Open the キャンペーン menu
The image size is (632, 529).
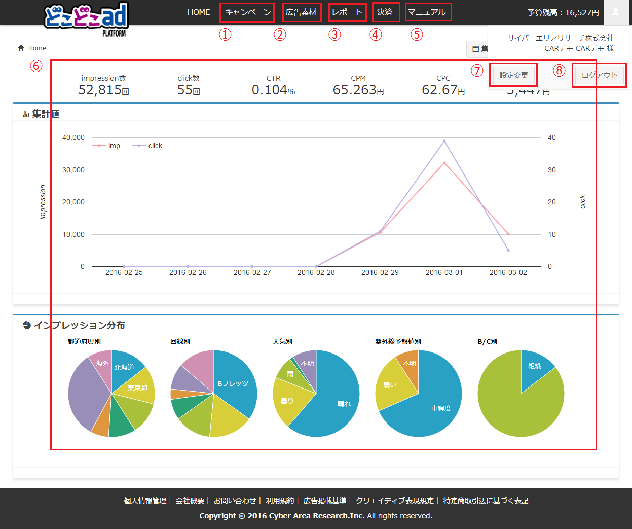tap(247, 12)
